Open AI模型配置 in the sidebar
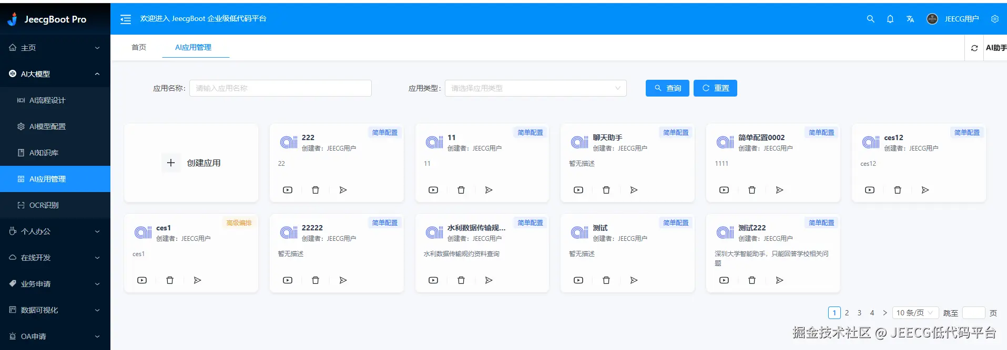Image resolution: width=1007 pixels, height=350 pixels. point(55,126)
